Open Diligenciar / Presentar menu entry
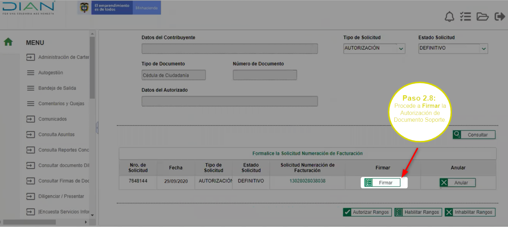Image resolution: width=508 pixels, height=227 pixels. [x=61, y=196]
